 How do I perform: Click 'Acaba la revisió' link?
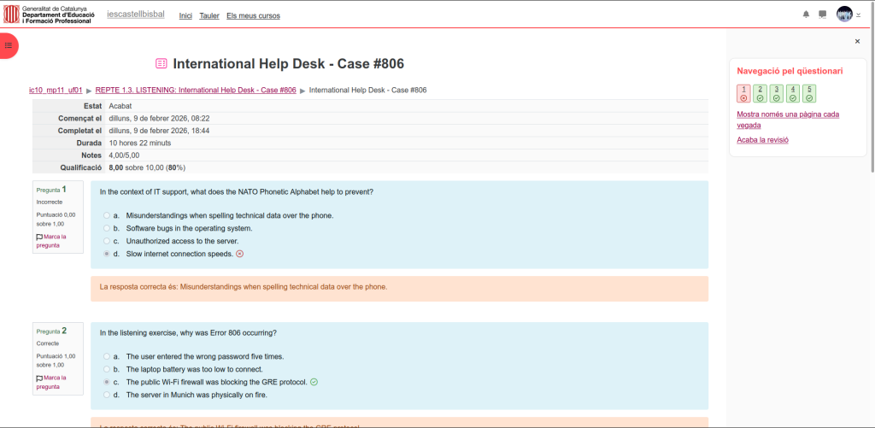pos(762,139)
